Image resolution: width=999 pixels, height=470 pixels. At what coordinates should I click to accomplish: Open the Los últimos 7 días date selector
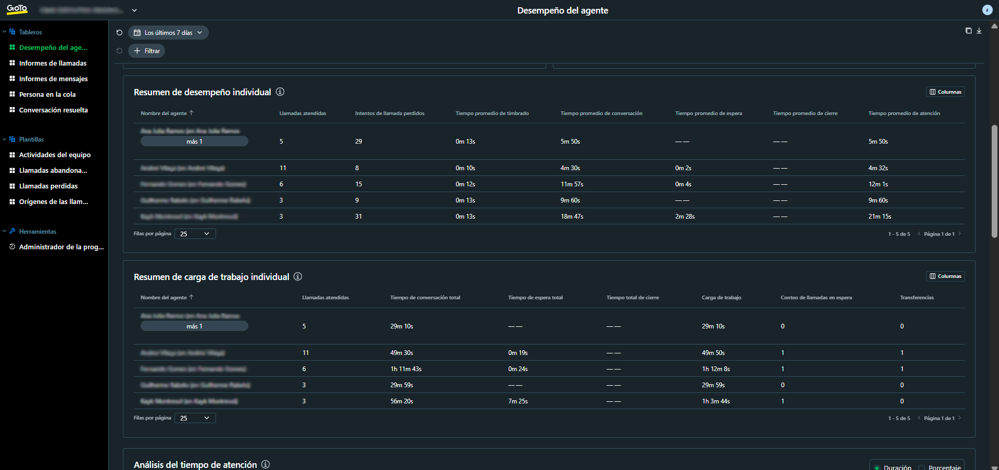click(168, 32)
